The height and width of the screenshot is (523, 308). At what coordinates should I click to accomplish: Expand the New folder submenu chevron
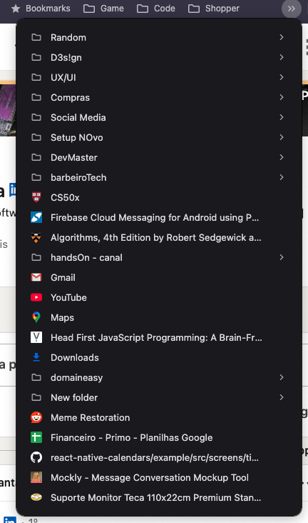coord(282,397)
